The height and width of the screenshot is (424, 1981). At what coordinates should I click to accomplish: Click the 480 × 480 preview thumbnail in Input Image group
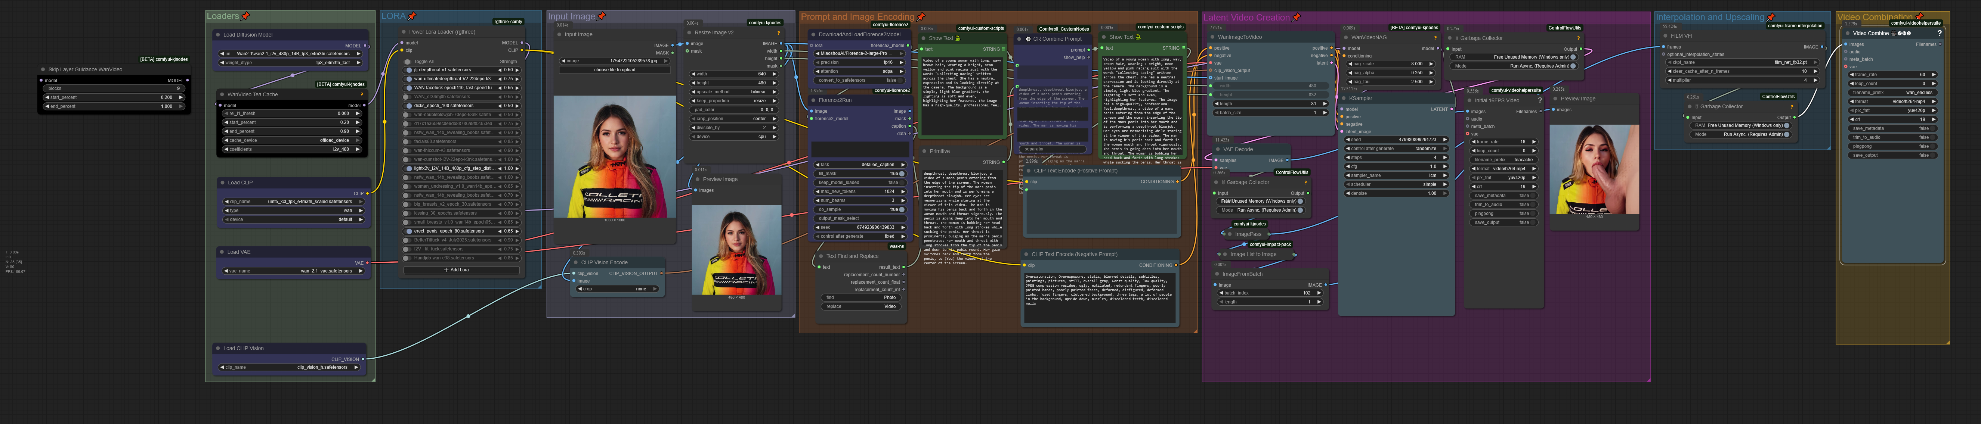(737, 250)
